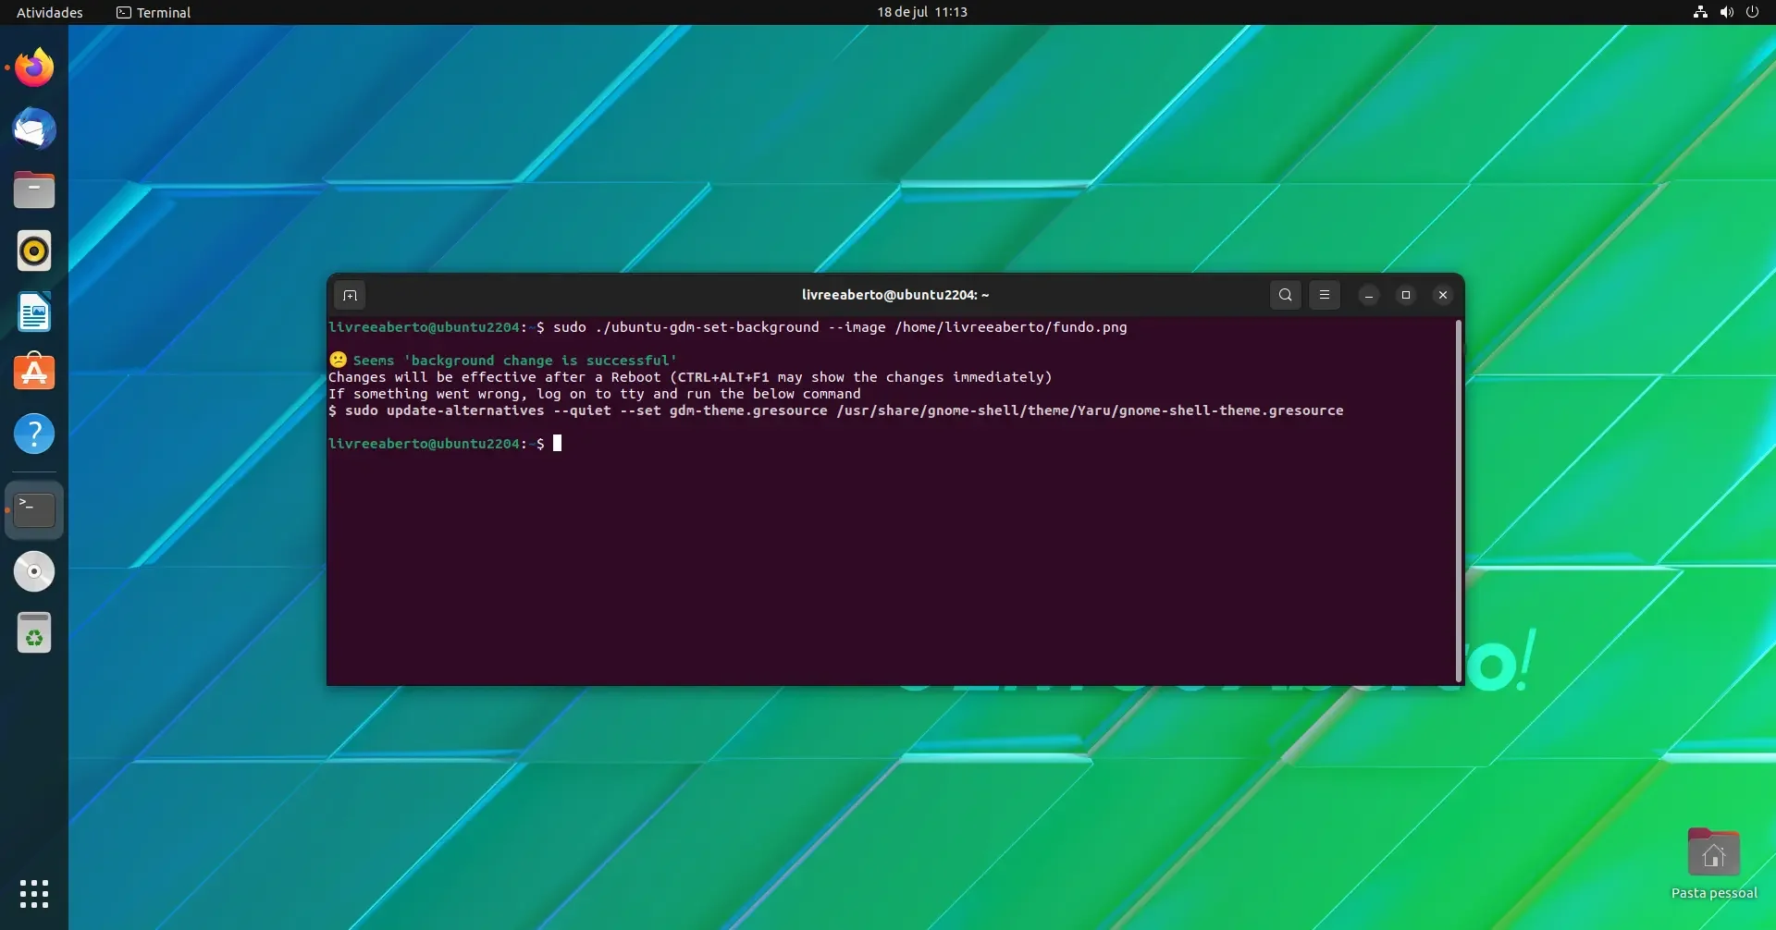The height and width of the screenshot is (930, 1776).
Task: Click the volume icon in top bar
Action: point(1726,12)
